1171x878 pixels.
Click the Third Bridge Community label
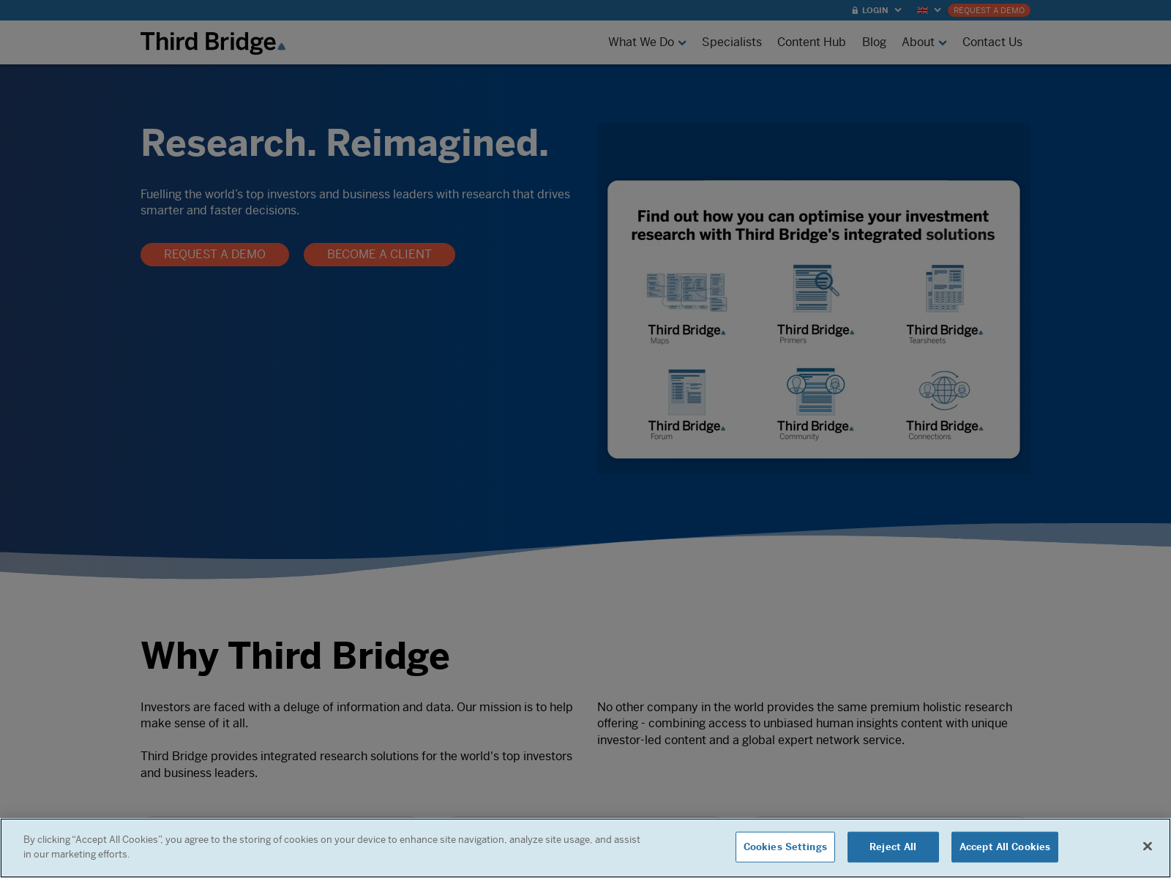815,429
